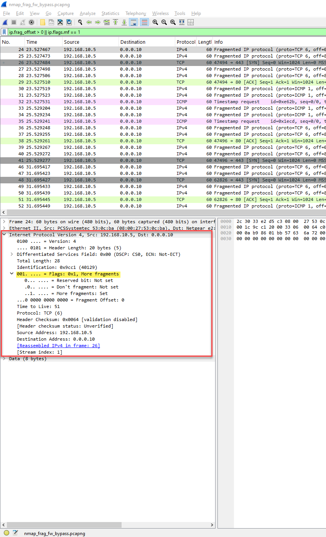This screenshot has height=537, width=326.
Task: Open the capture options gear icon
Action: tap(31, 22)
